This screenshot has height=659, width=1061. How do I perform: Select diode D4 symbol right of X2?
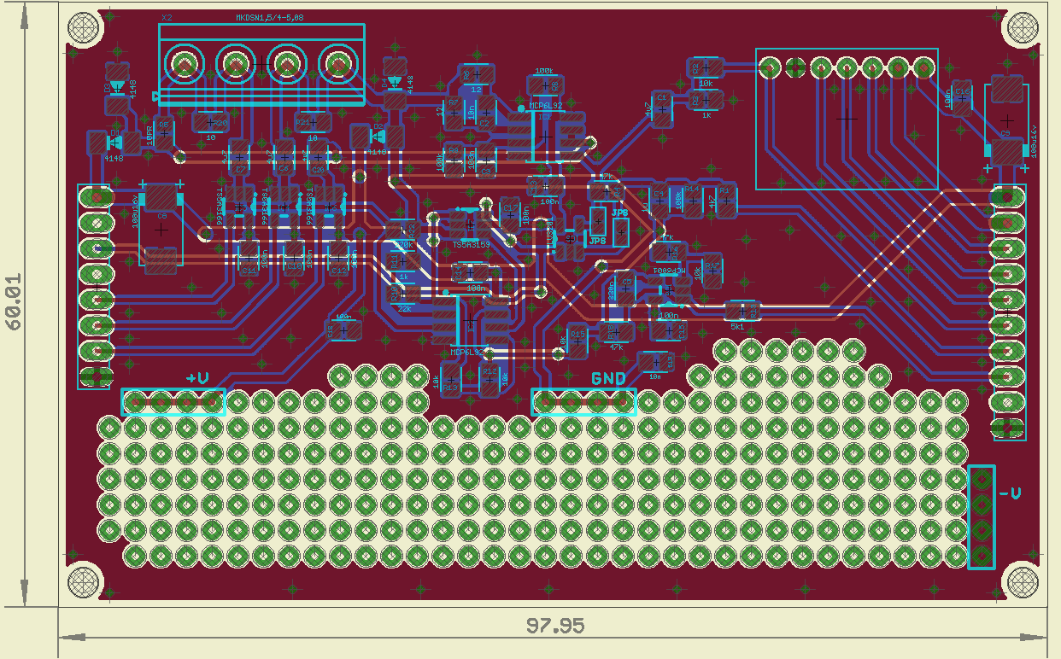(x=394, y=83)
